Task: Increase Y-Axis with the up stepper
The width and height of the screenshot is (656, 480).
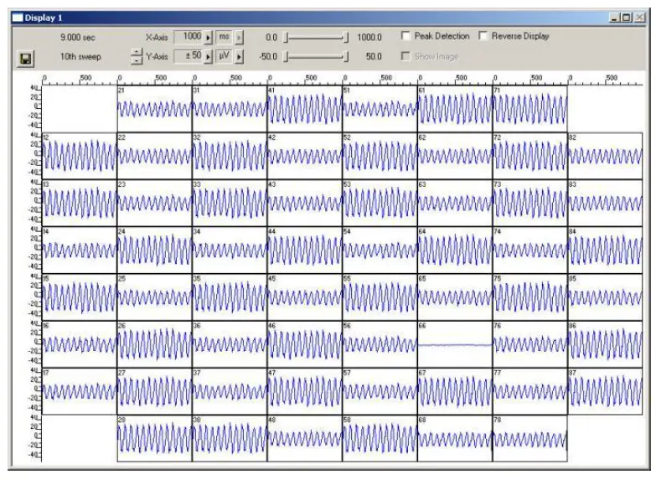Action: pos(137,52)
